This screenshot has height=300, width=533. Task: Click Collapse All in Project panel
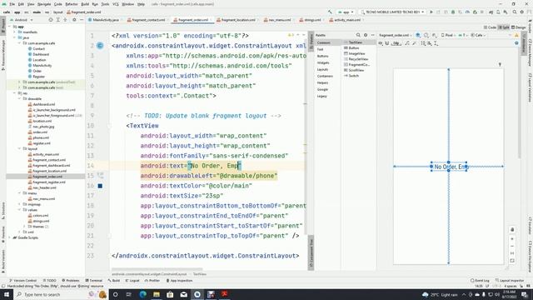[x=65, y=20]
